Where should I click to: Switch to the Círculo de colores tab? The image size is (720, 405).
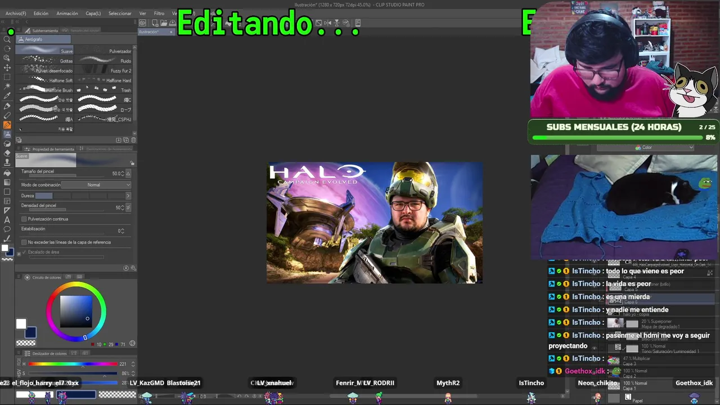point(43,277)
